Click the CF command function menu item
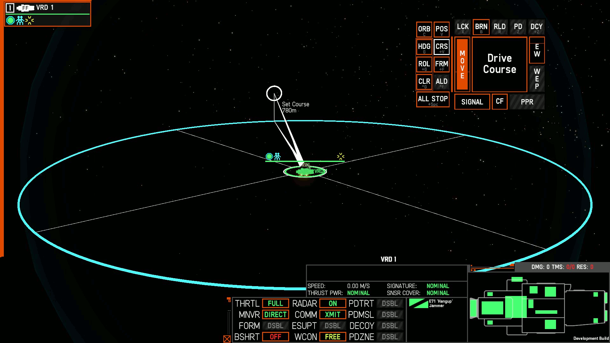 (x=499, y=102)
